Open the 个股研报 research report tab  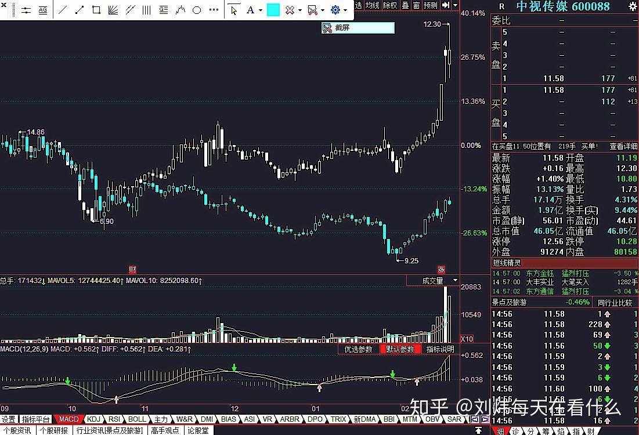54,430
